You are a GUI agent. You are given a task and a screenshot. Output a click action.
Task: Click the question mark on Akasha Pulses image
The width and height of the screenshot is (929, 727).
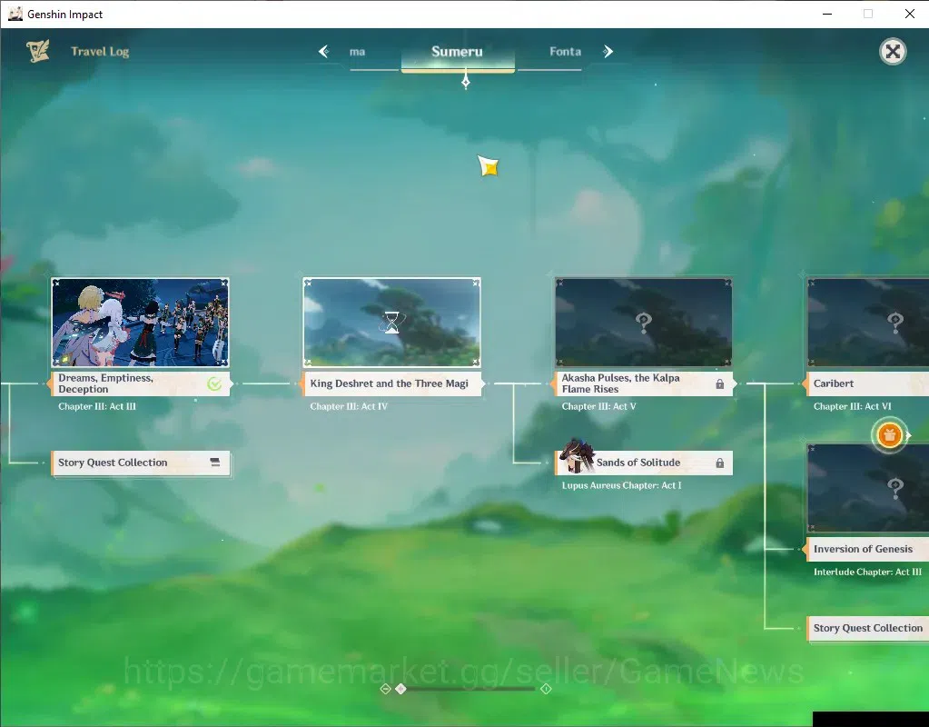(644, 324)
